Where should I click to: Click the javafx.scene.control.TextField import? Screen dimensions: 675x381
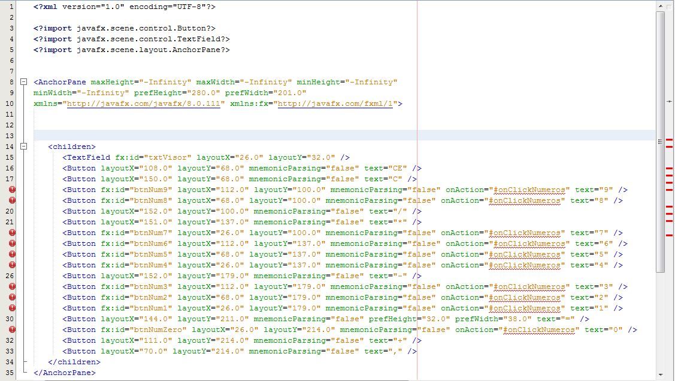pyautogui.click(x=132, y=39)
